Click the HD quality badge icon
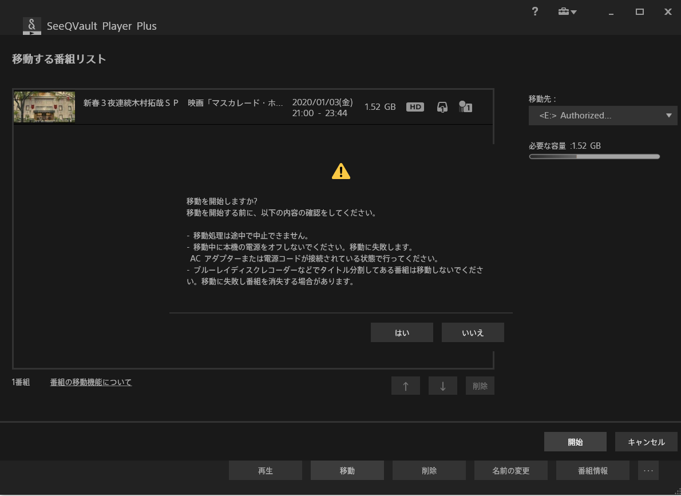Screen dimensions: 681x496 pyautogui.click(x=415, y=107)
